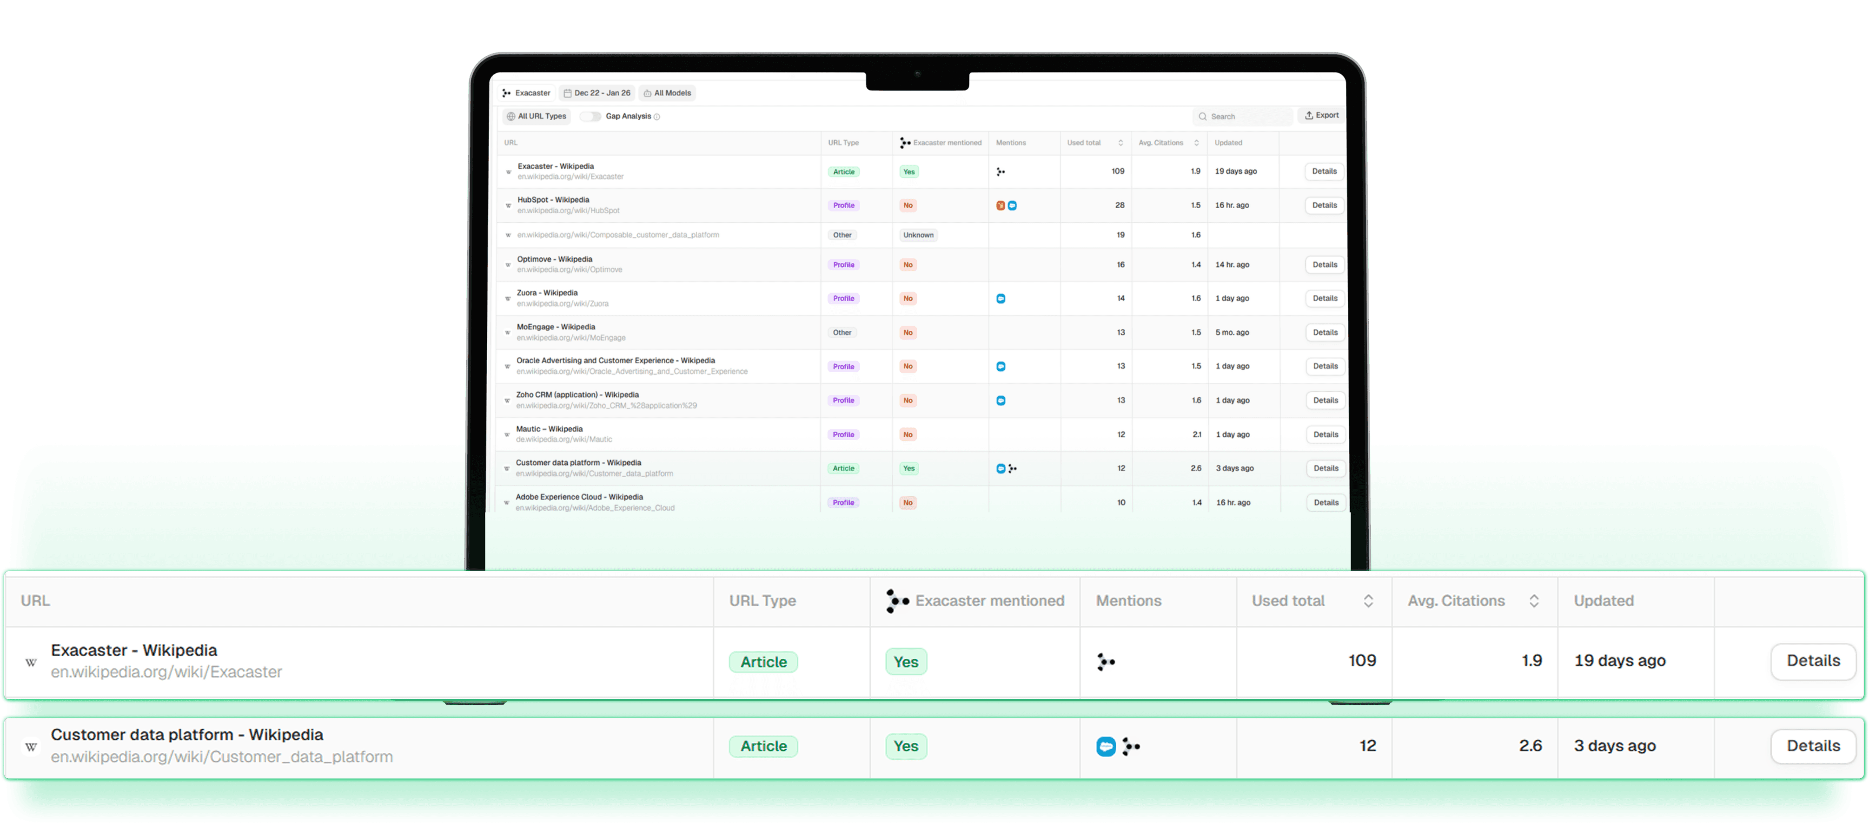The height and width of the screenshot is (828, 1869).
Task: Toggle the Gap Analysis switch
Action: pyautogui.click(x=590, y=117)
